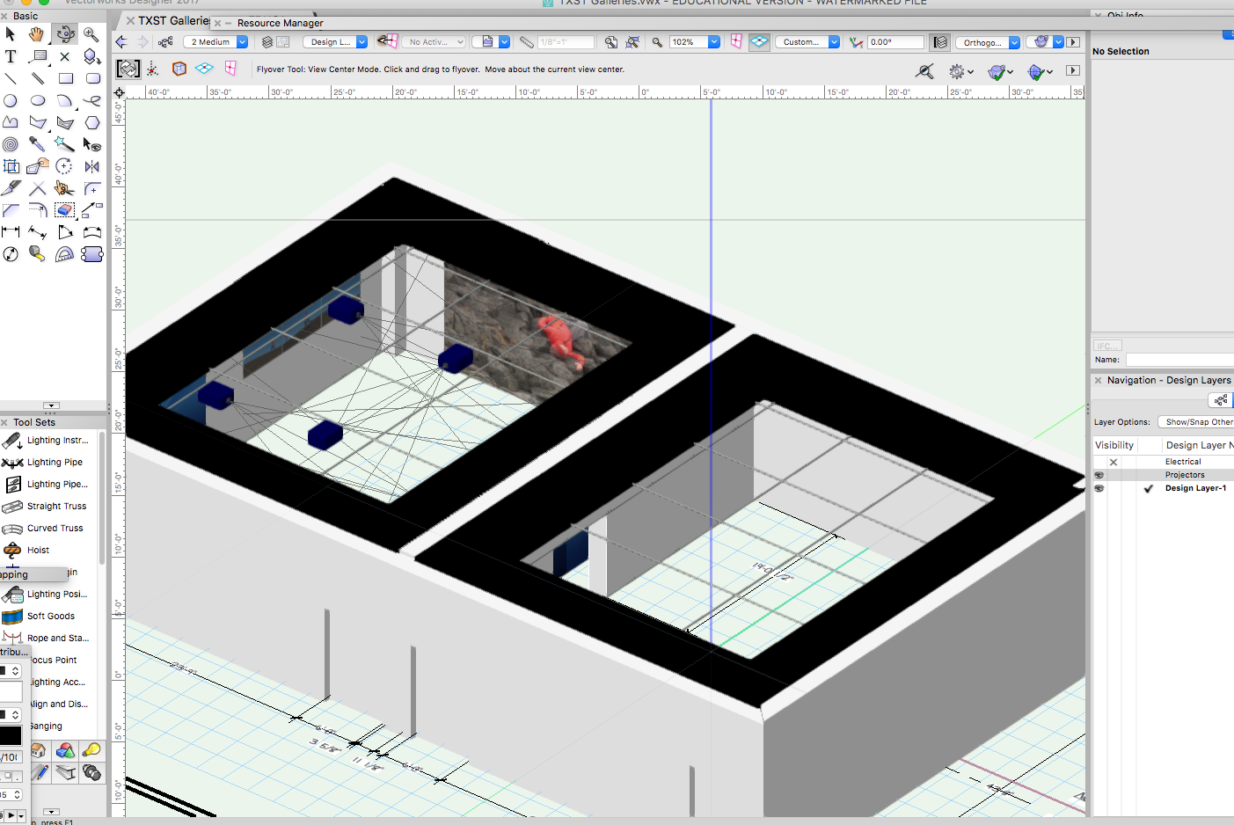Pick the Eyedropper tool

pos(37,144)
